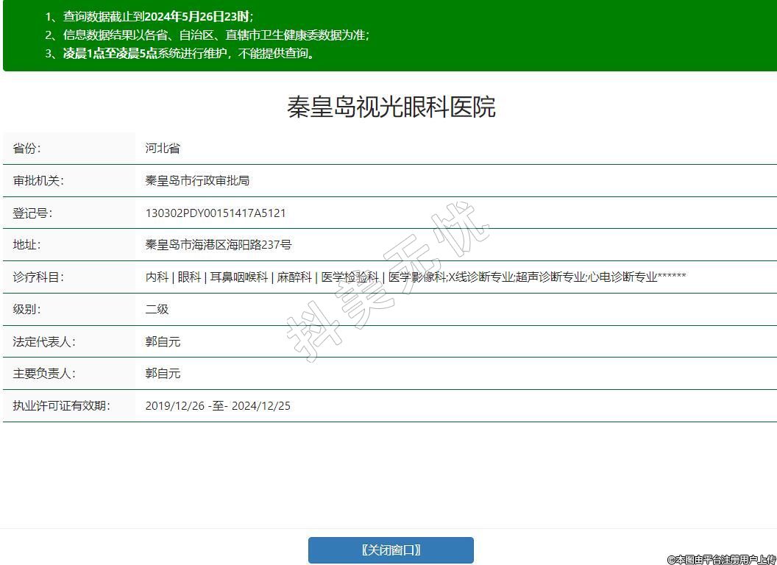Select the 登记号 row label
This screenshot has width=777, height=565.
33,213
